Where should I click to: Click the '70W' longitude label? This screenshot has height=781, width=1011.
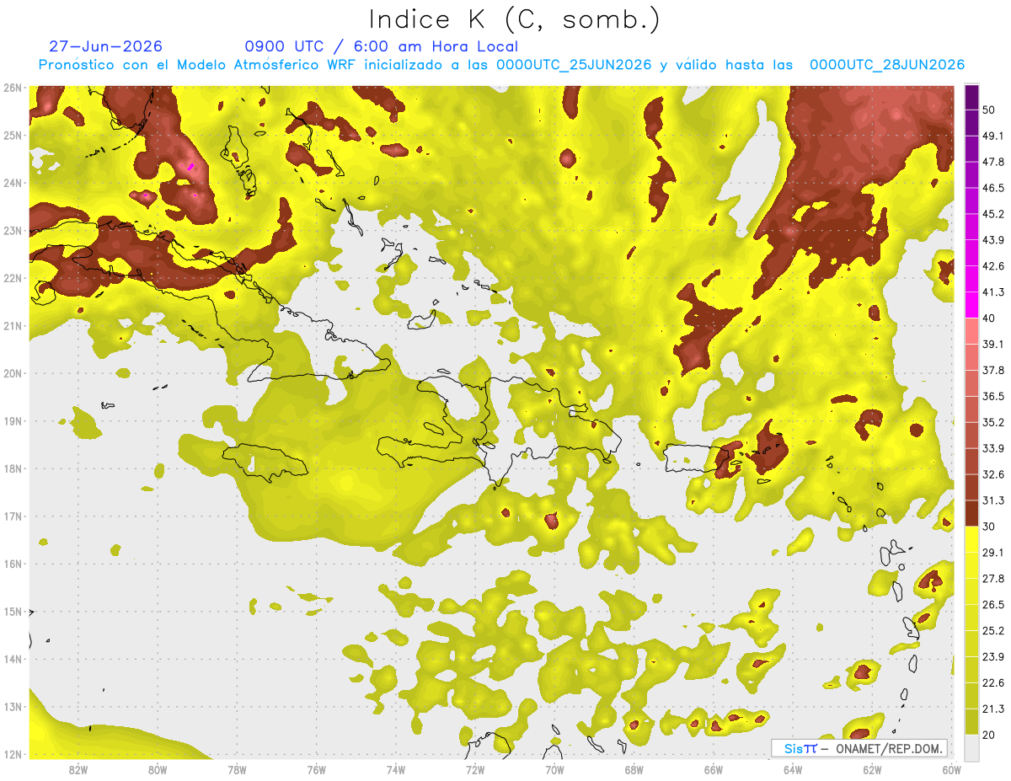(554, 770)
